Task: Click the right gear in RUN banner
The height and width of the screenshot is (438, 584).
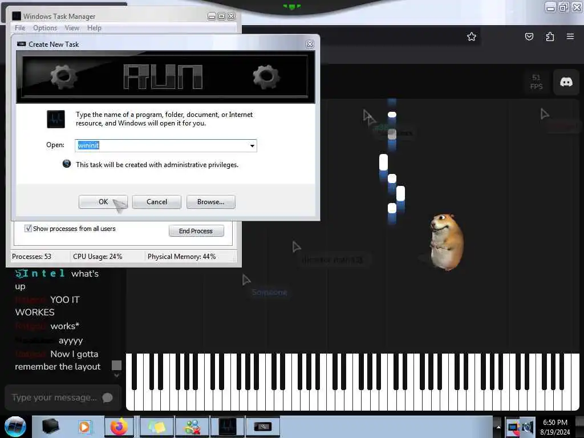Action: click(266, 76)
